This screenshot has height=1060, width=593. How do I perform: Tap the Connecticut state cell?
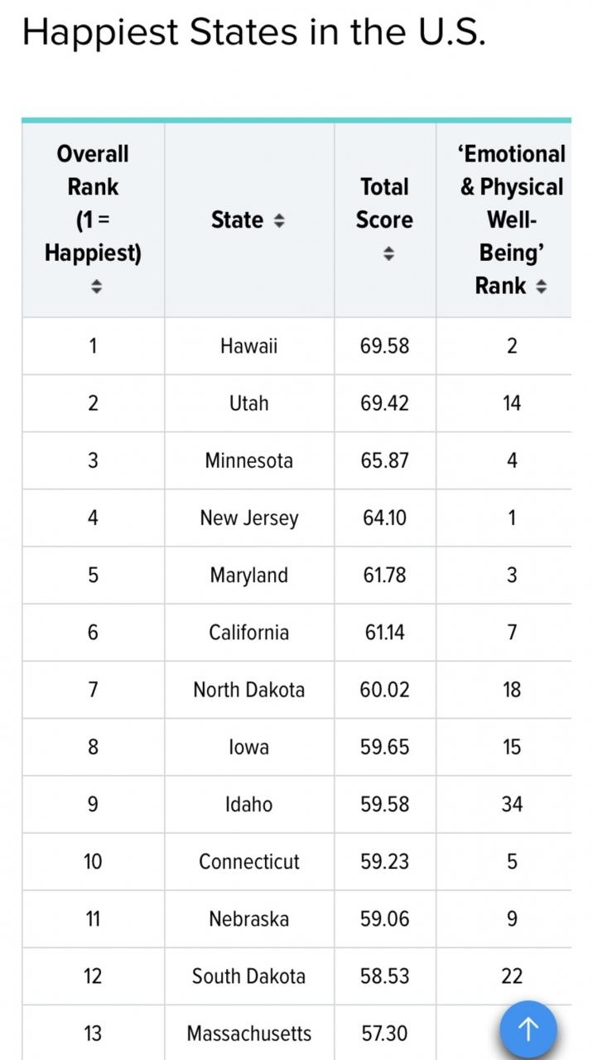point(248,861)
